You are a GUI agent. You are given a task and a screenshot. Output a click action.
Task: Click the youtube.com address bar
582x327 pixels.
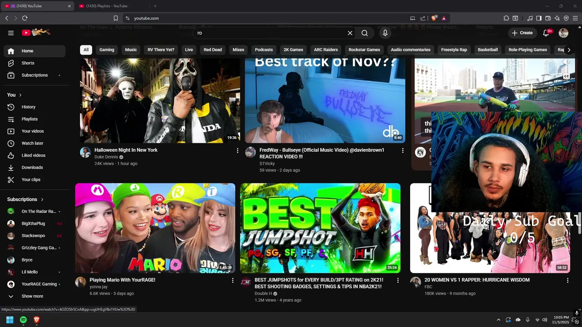pyautogui.click(x=268, y=18)
